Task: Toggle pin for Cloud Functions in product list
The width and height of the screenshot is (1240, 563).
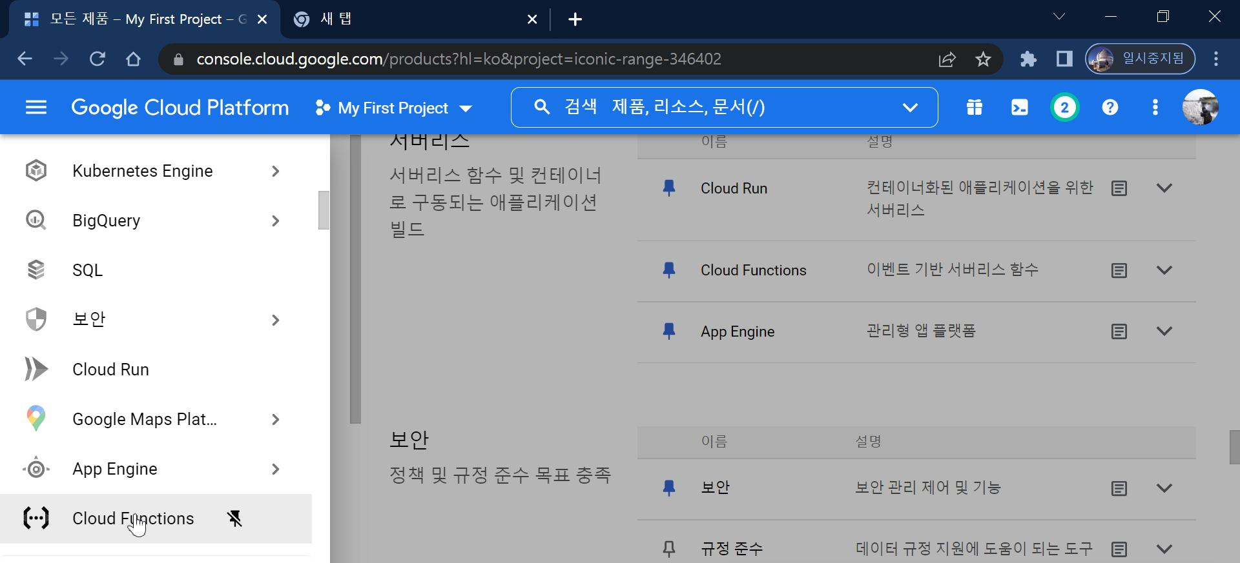Action: coord(669,270)
